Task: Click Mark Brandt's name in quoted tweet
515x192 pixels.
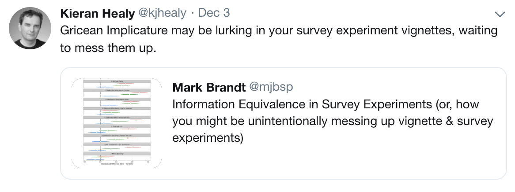Action: (x=208, y=87)
